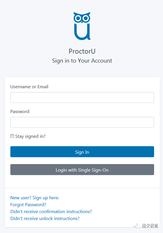This screenshot has height=233, width=163.
Task: Click the owl logo's left eye circle
Action: pyautogui.click(x=78, y=18)
